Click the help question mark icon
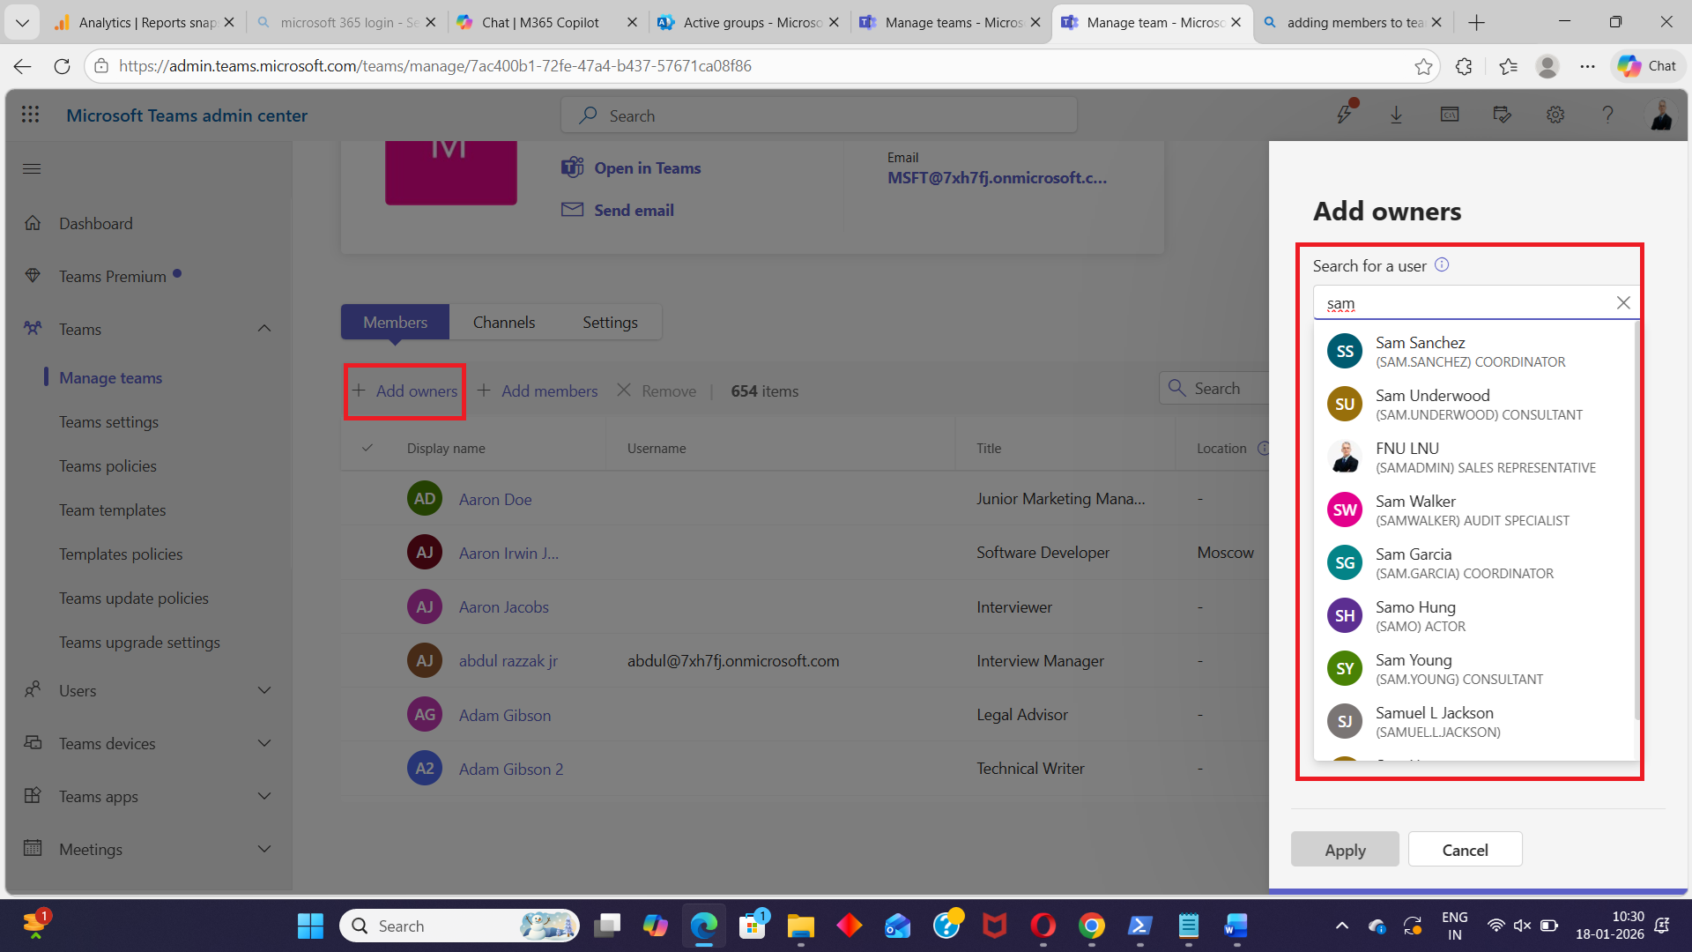The height and width of the screenshot is (952, 1692). tap(1607, 115)
